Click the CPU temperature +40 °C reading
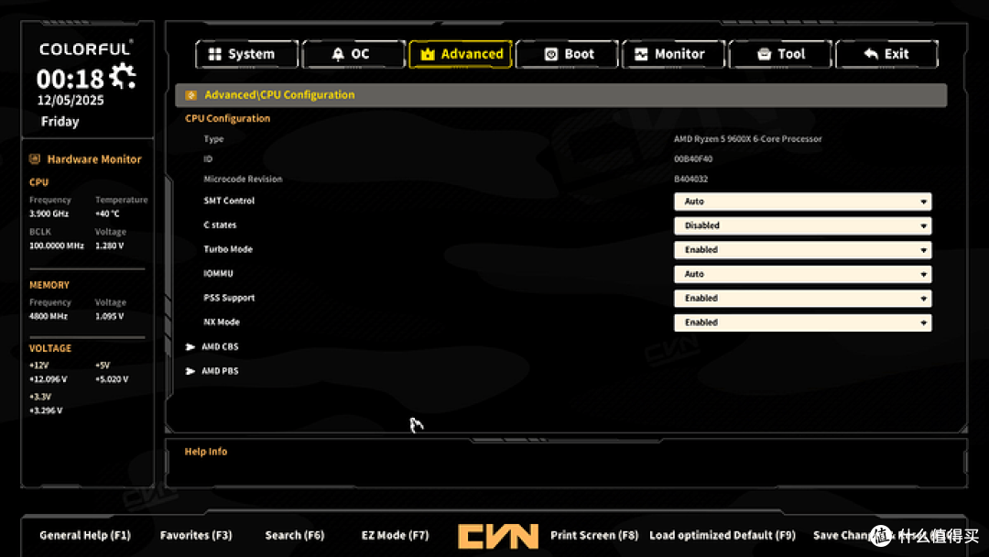Screen dimensions: 989x557 107,213
